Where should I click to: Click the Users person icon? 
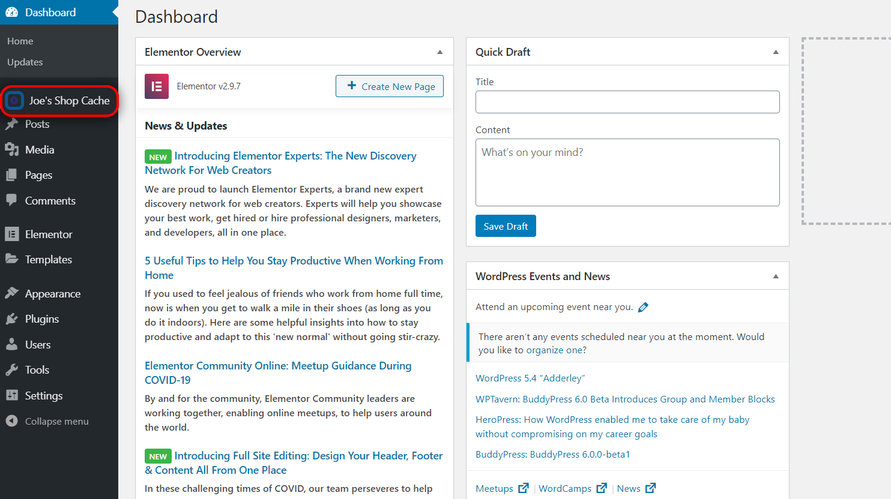[12, 344]
